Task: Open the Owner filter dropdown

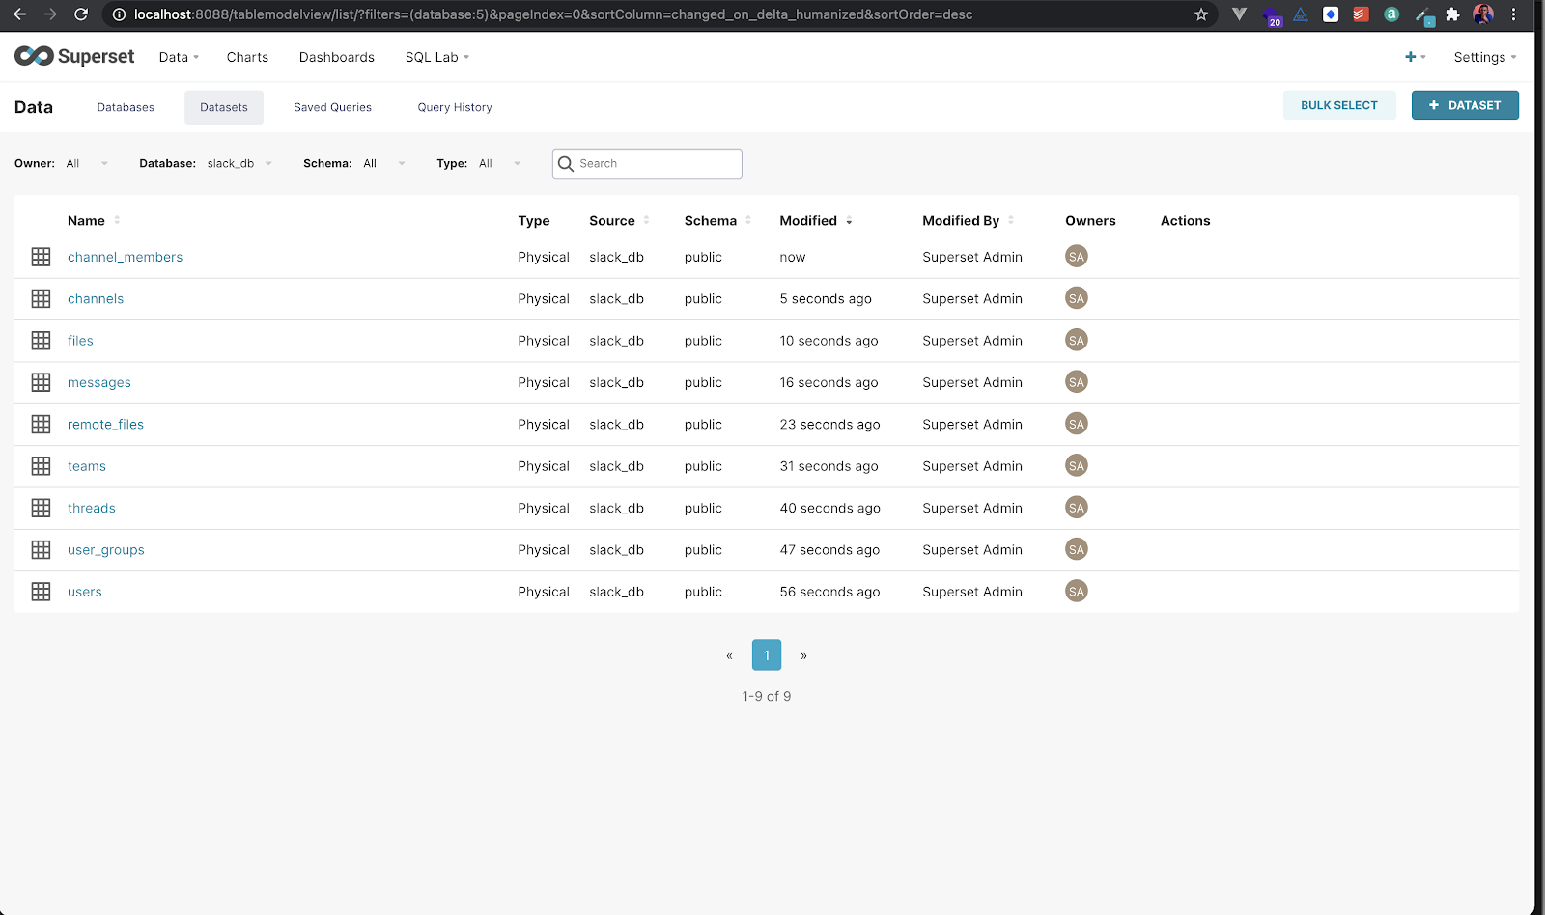Action: (x=87, y=163)
